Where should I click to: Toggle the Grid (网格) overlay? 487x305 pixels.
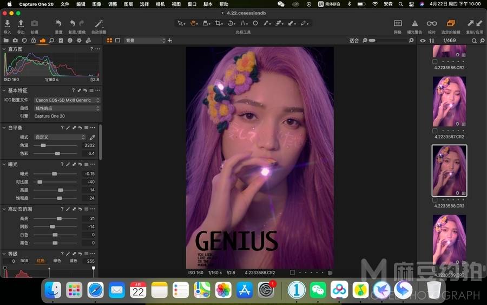(x=398, y=23)
